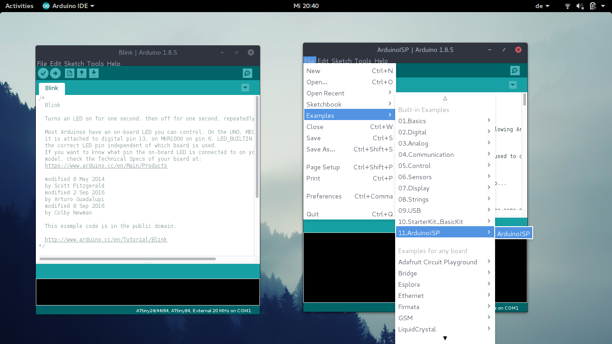Choose Save As... from the File menu
This screenshot has height=344, width=612.
tap(349, 149)
